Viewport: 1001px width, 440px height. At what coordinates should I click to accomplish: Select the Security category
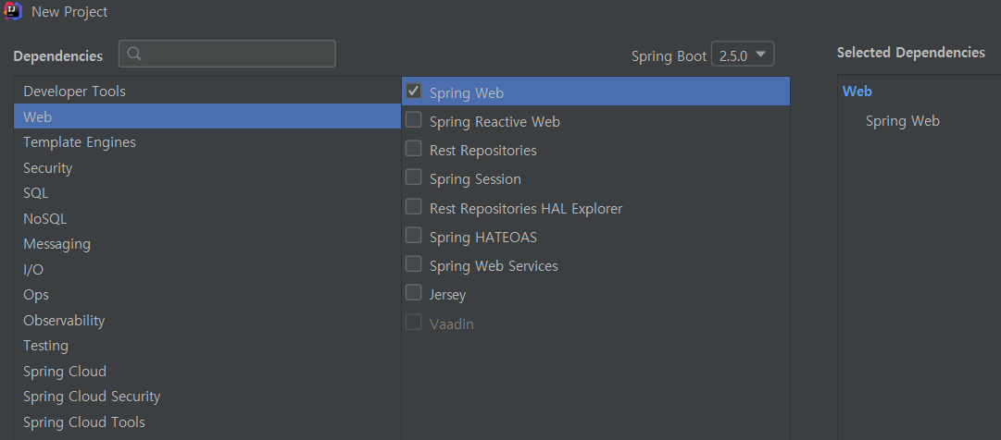(207, 167)
